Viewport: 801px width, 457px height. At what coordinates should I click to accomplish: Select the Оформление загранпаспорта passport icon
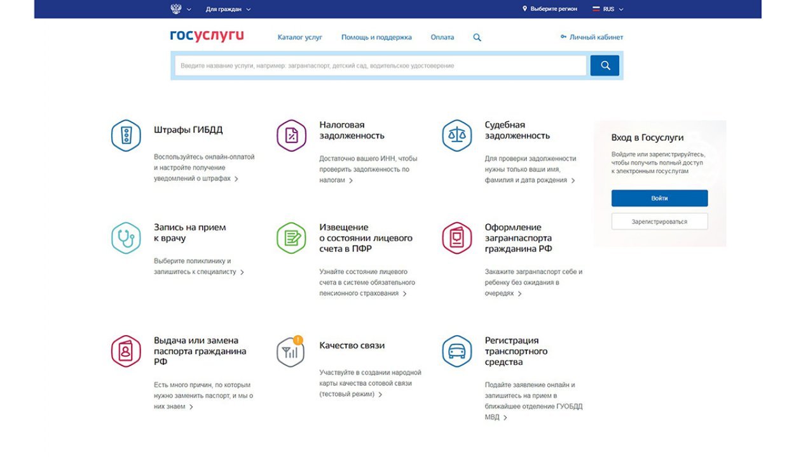click(457, 238)
